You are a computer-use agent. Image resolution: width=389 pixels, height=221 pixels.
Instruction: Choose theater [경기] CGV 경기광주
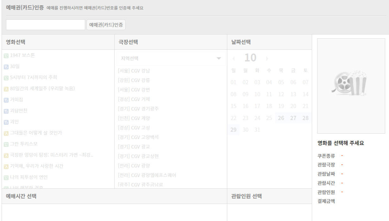pyautogui.click(x=138, y=109)
